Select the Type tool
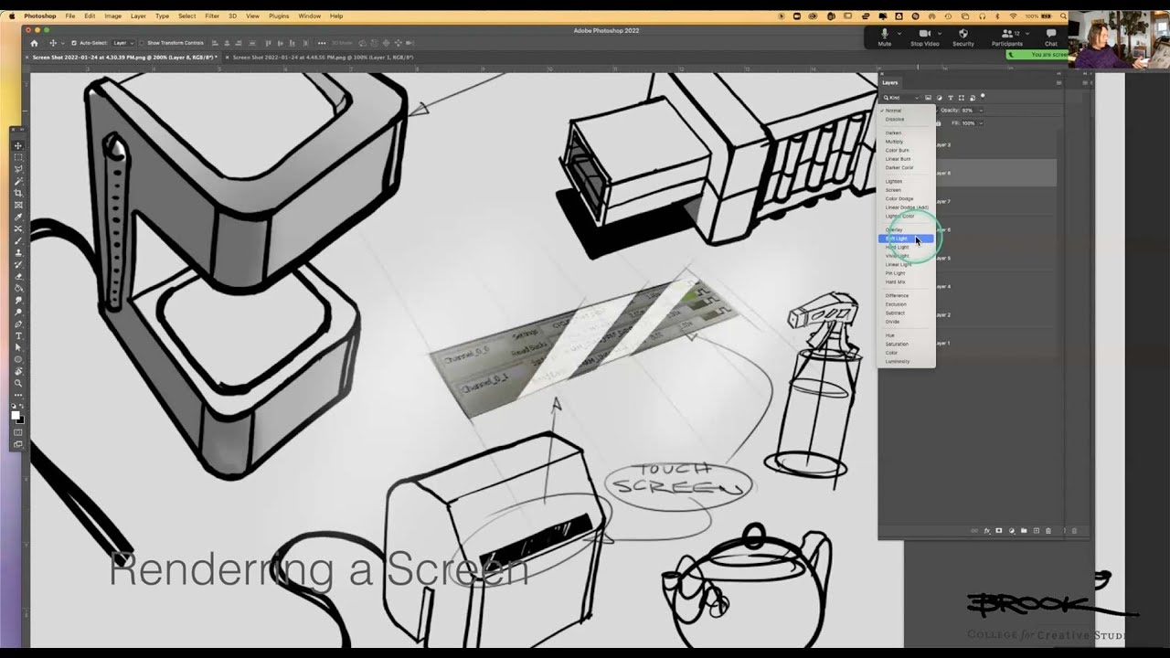This screenshot has width=1170, height=658. [18, 335]
